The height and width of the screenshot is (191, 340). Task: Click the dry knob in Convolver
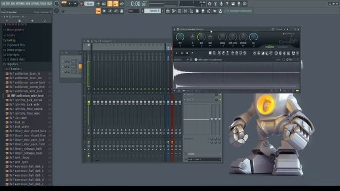pos(180,37)
